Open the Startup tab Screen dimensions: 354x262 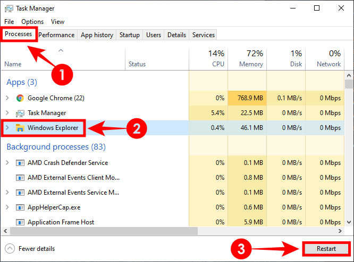point(129,35)
